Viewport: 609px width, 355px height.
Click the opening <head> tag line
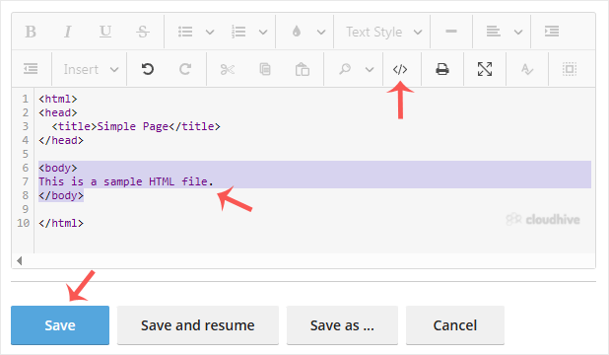click(58, 112)
